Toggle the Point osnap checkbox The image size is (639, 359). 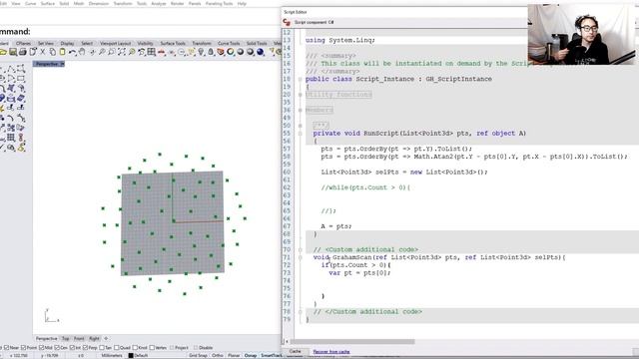tap(23, 348)
